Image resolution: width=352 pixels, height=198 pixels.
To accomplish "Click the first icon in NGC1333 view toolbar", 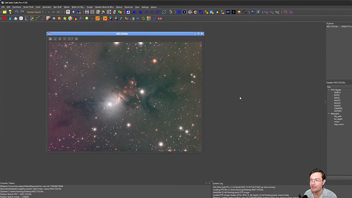I will [x=50, y=39].
